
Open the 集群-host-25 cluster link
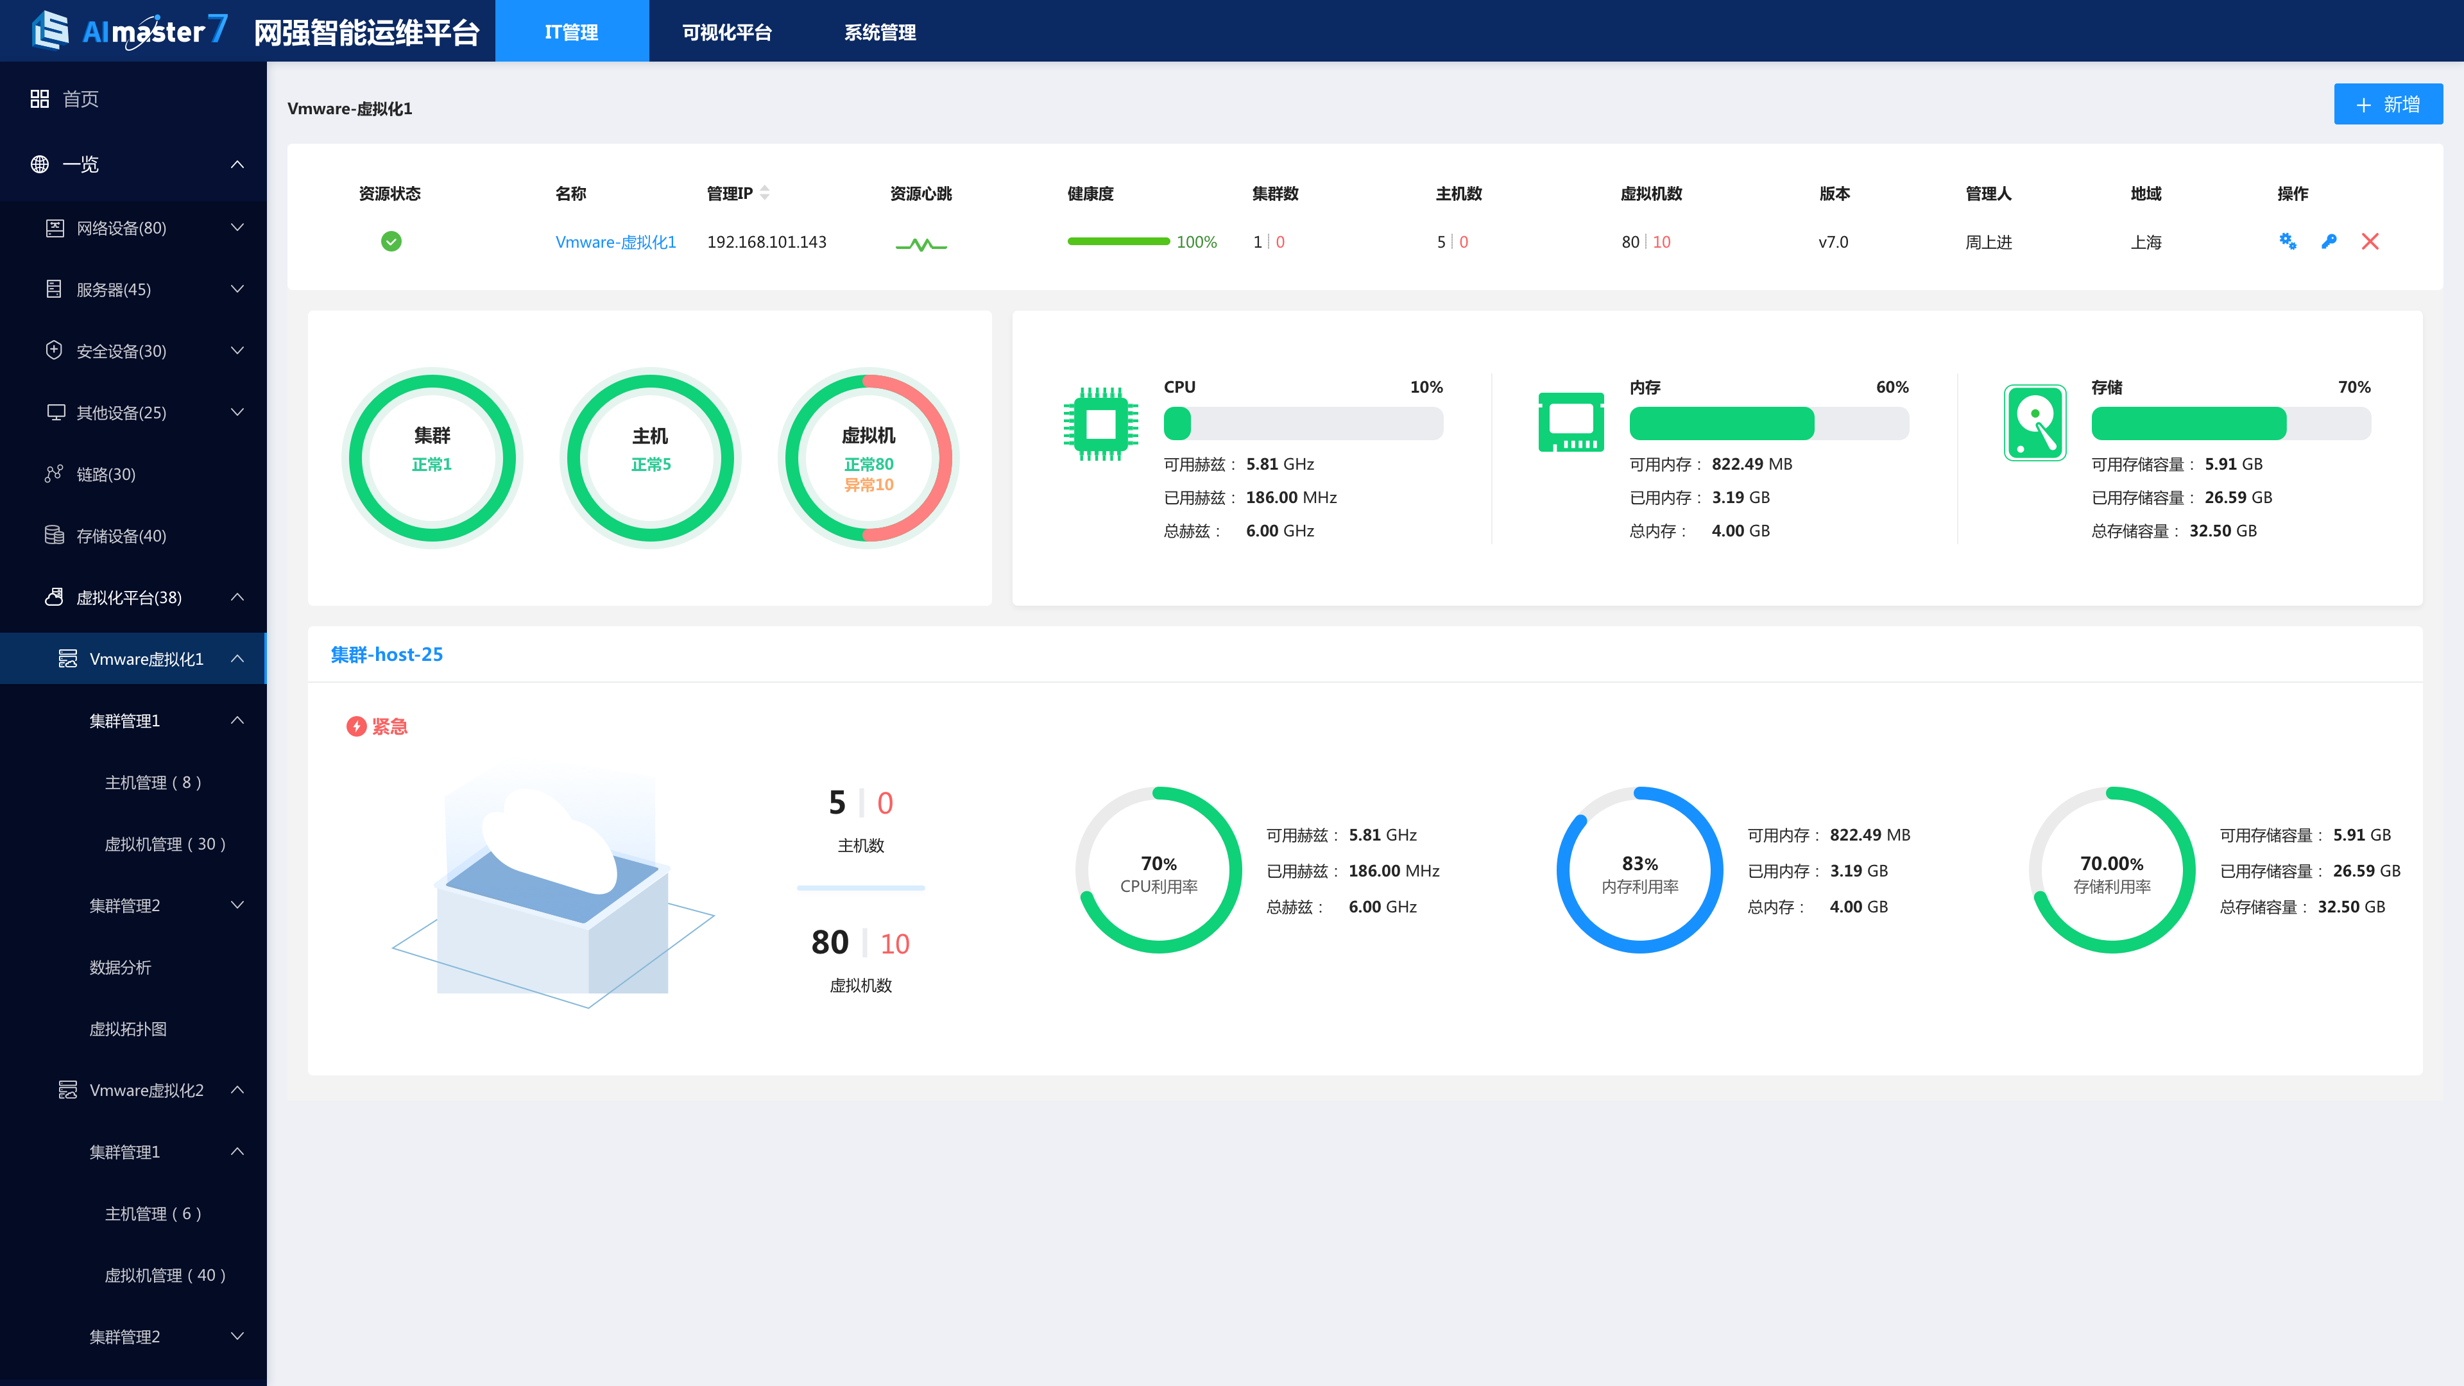(386, 654)
